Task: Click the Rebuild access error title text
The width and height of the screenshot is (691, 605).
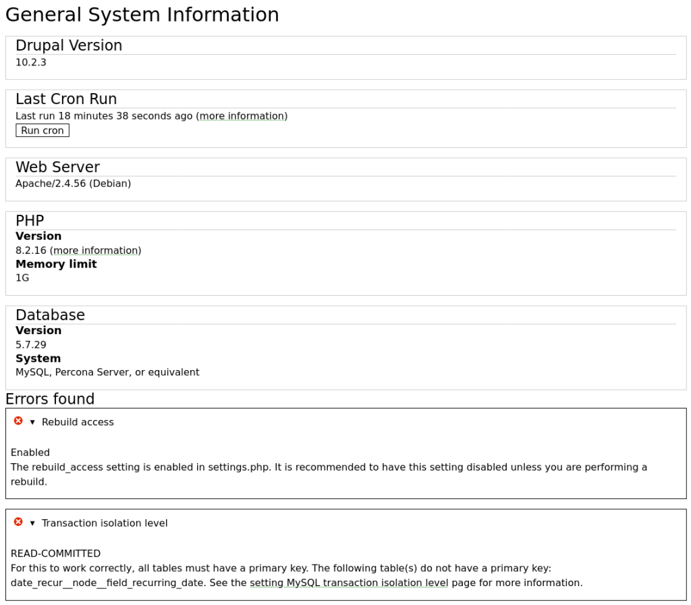Action: pos(78,421)
